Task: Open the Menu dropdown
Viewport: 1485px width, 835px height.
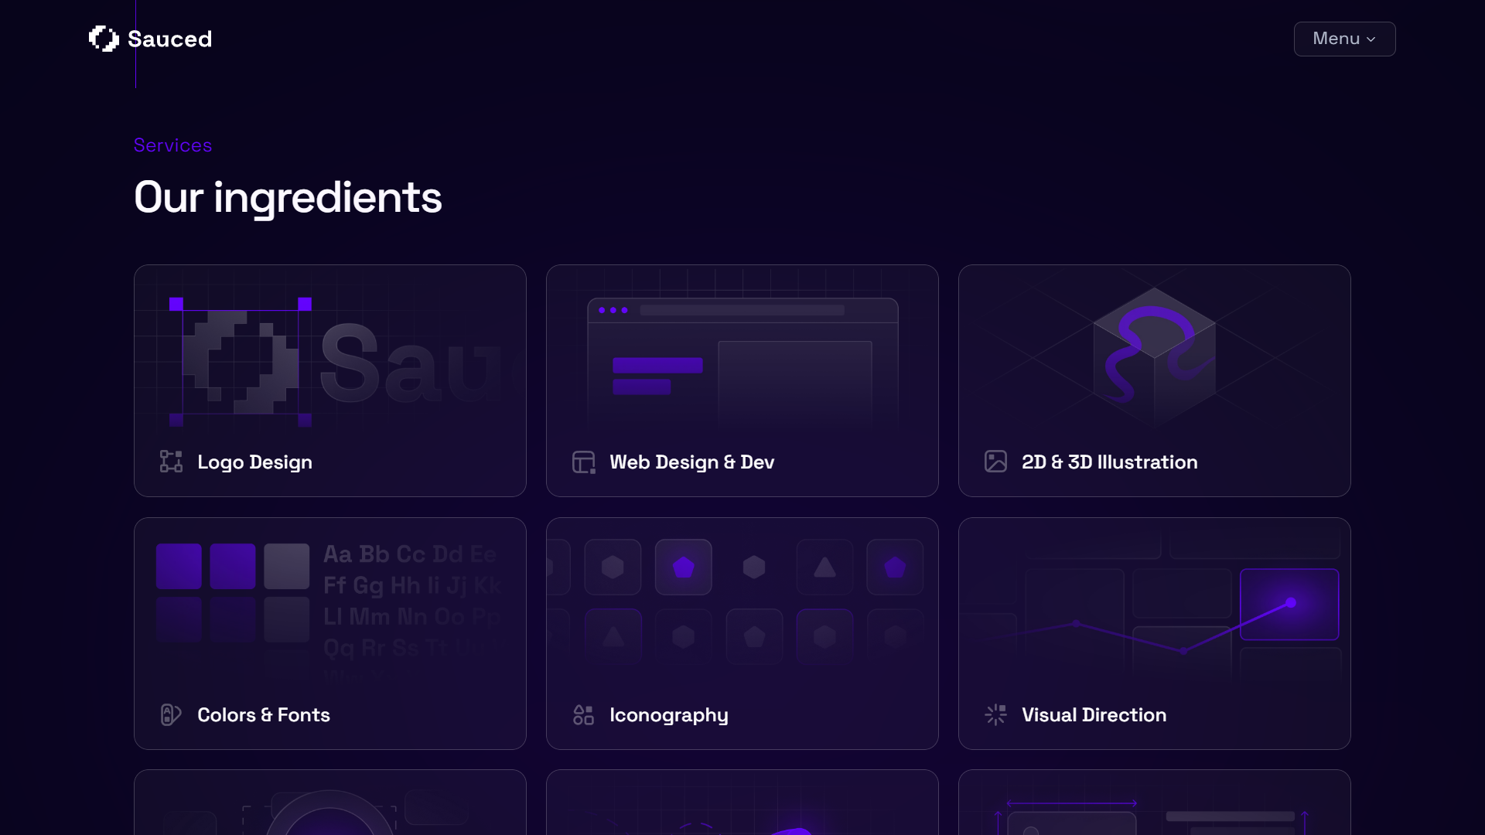Action: 1344,39
